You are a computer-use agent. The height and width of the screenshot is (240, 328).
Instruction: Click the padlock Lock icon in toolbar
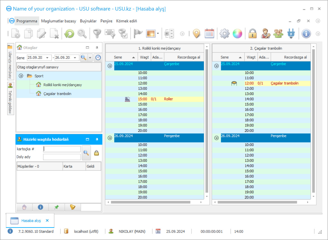252,34
